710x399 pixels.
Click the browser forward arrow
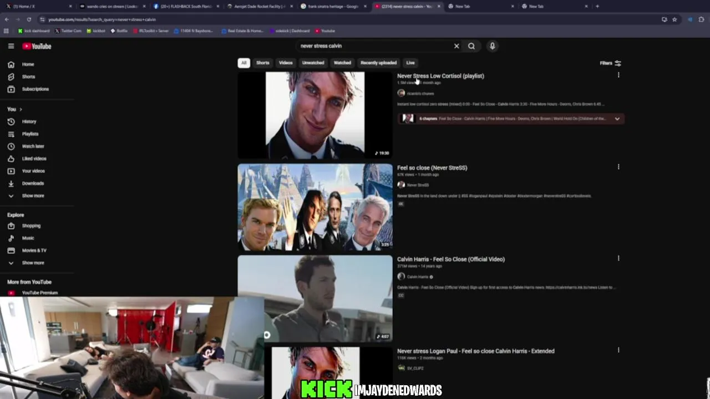click(18, 19)
